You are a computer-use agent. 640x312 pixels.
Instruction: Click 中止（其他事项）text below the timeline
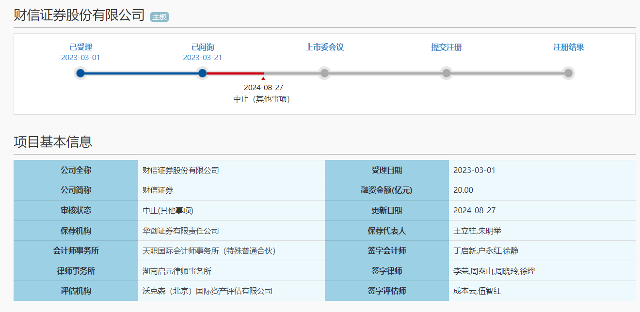262,99
